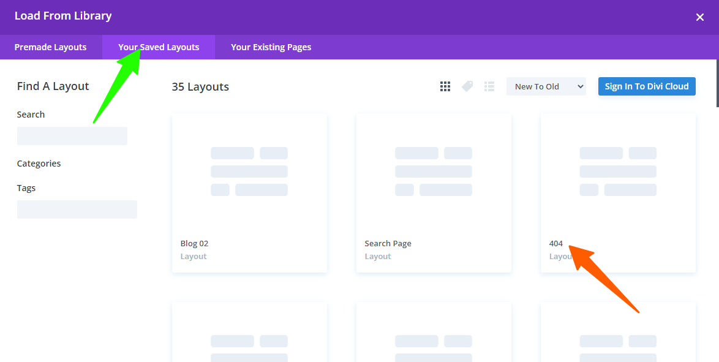This screenshot has height=362, width=719.
Task: Click the Search Page layout name
Action: point(388,243)
